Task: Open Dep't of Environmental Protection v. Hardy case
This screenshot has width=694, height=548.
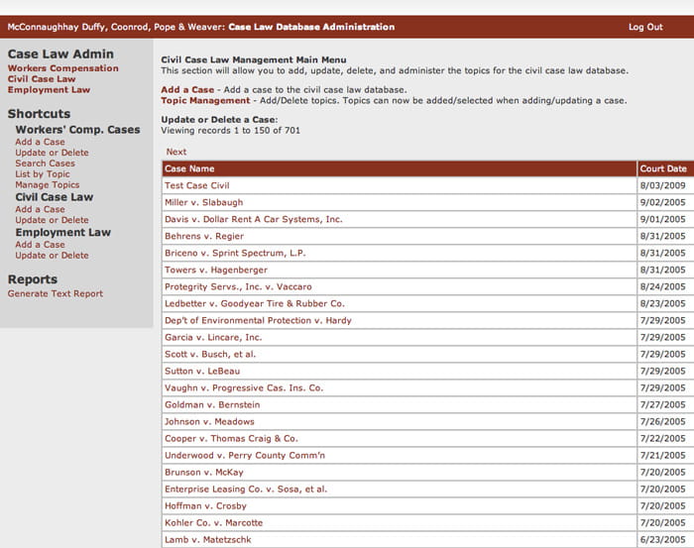Action: point(258,320)
